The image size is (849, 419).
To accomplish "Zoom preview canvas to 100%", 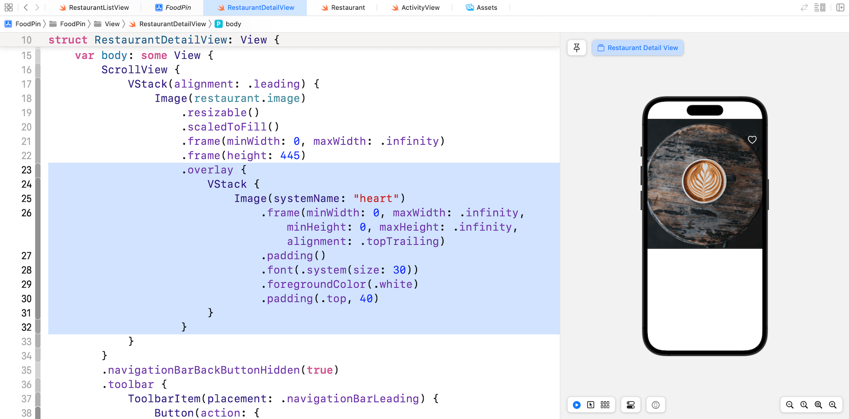I will click(804, 405).
